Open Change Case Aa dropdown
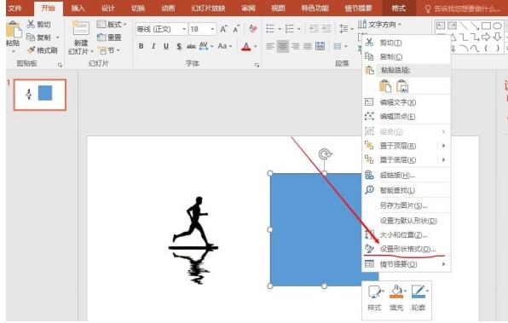Viewport: 508px width, 323px height. point(225,46)
